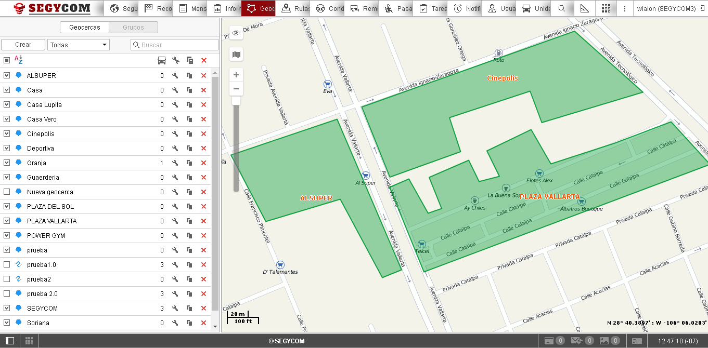The width and height of the screenshot is (708, 348).
Task: Edit the Soriana geofence properties
Action: pos(175,323)
